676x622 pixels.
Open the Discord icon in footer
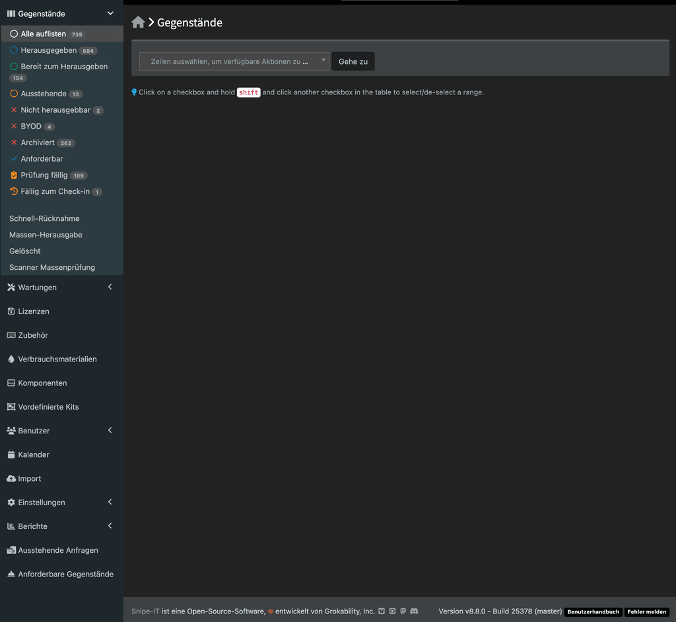414,611
